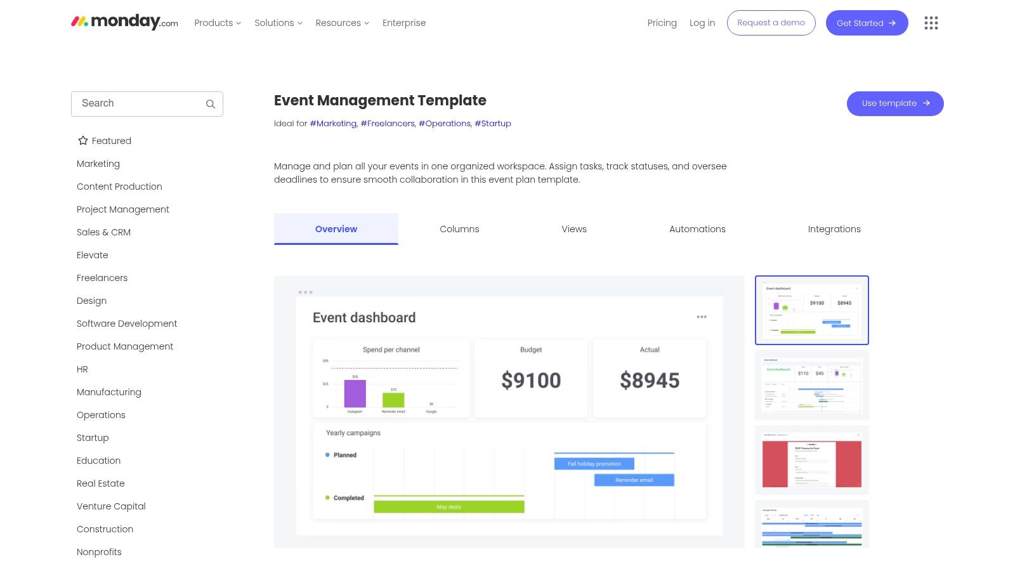The width and height of the screenshot is (1015, 571).
Task: Open the Resources dropdown
Action: pos(342,23)
